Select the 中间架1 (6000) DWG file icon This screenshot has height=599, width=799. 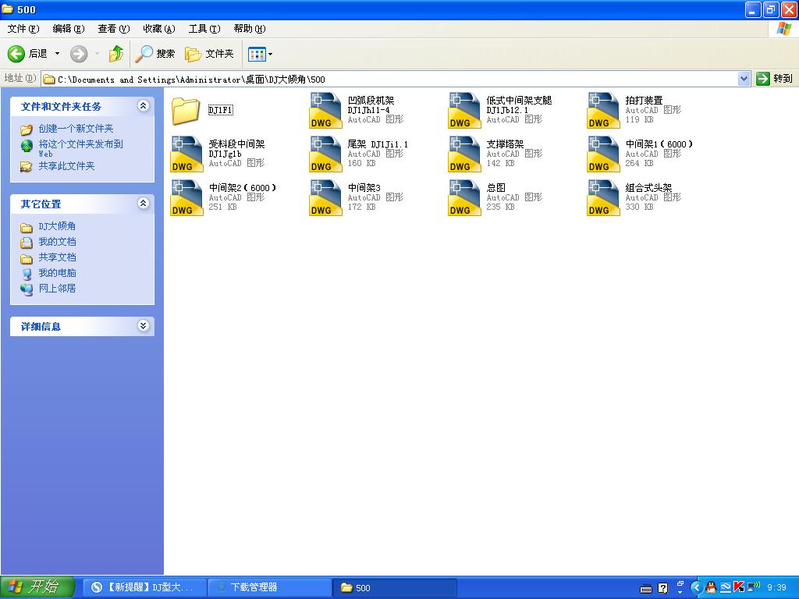click(x=603, y=154)
